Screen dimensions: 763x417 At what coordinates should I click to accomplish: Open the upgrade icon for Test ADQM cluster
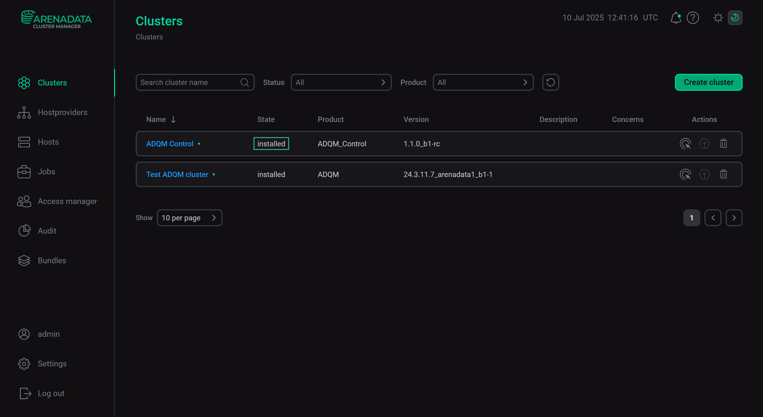(704, 174)
